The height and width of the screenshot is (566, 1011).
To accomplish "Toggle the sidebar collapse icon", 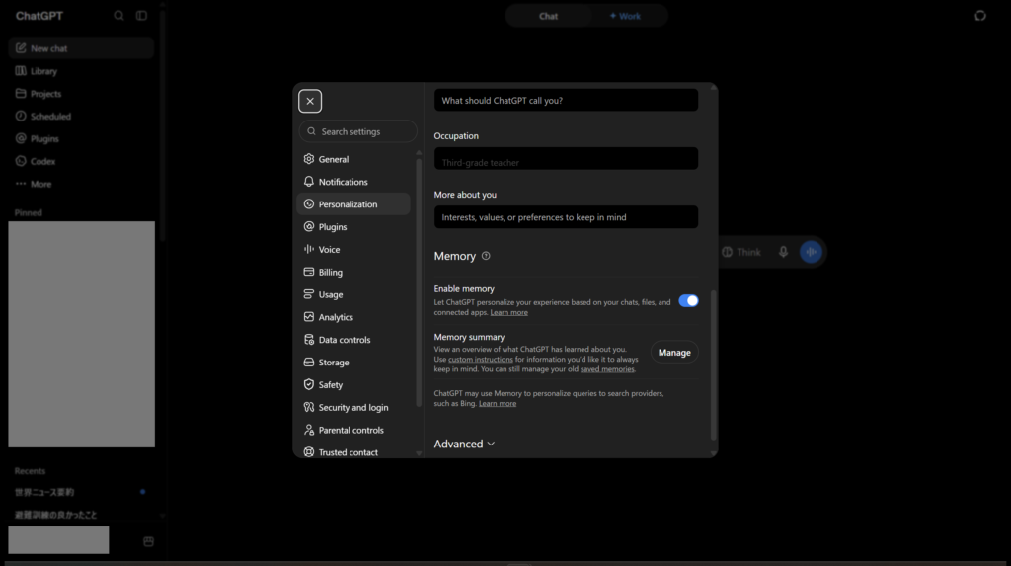I will (141, 16).
